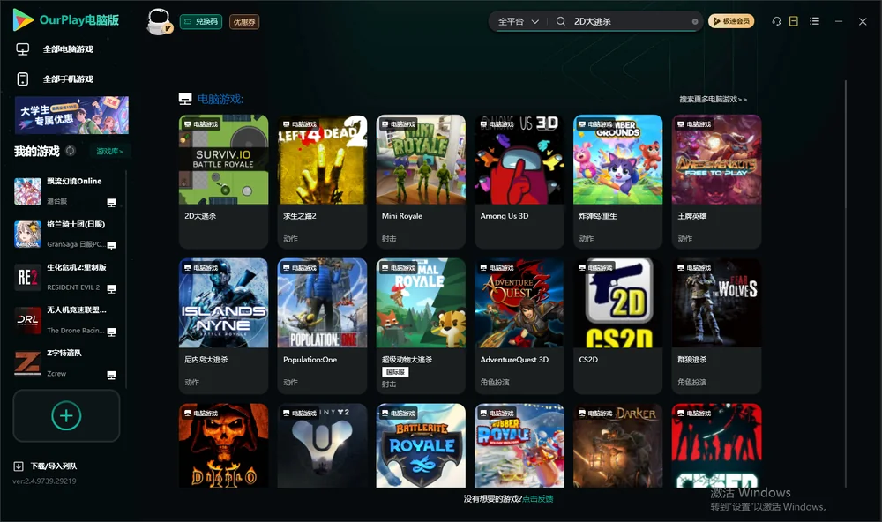This screenshot has width=882, height=522.
Task: Click the search magnifier icon
Action: pyautogui.click(x=561, y=21)
